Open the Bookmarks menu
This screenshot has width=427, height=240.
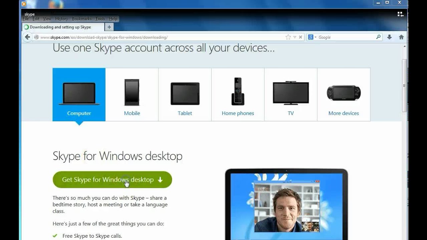coord(81,19)
